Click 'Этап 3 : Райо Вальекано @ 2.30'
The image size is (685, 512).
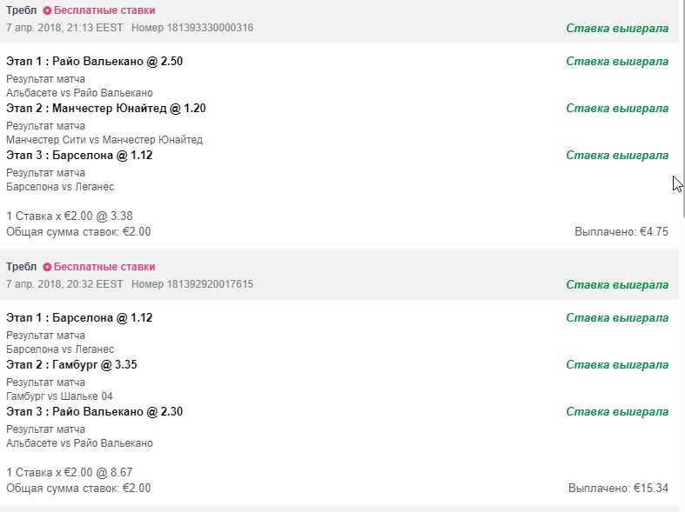click(x=94, y=412)
